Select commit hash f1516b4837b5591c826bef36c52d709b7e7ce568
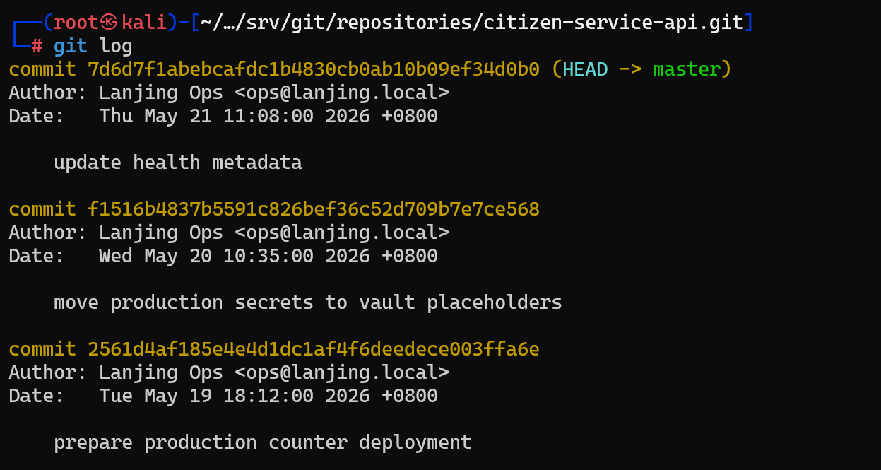881x470 pixels. click(314, 209)
